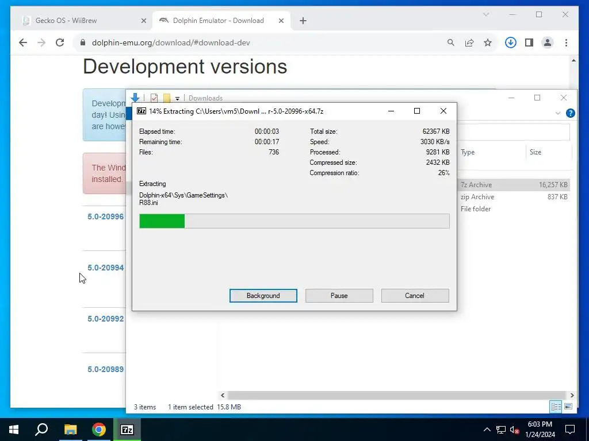Screen dimensions: 589x441
Task: Expand the Explorer quick access toolbar dropdown
Action: (x=177, y=99)
